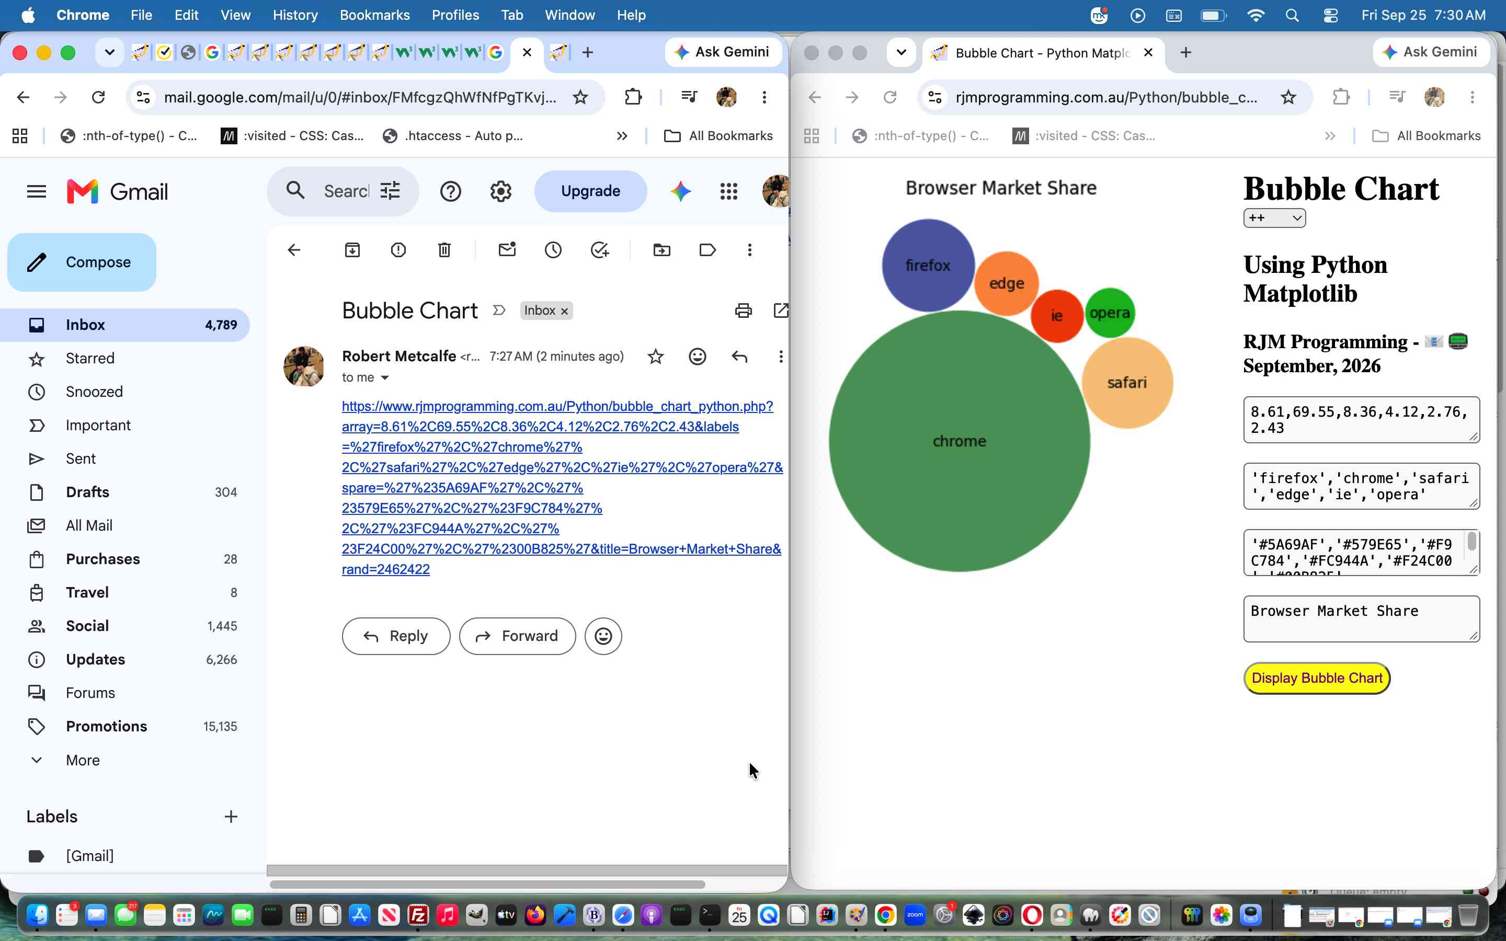Image resolution: width=1506 pixels, height=941 pixels.
Task: Reply arrow icon in message header
Action: [739, 357]
